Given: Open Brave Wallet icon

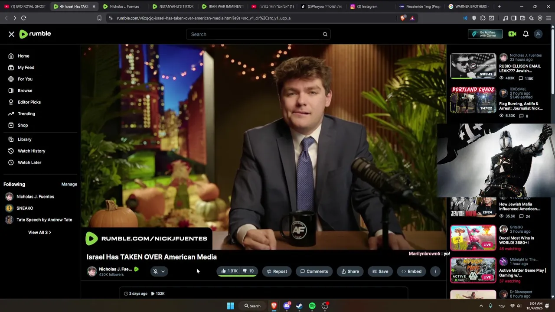Looking at the screenshot, I should [x=522, y=18].
